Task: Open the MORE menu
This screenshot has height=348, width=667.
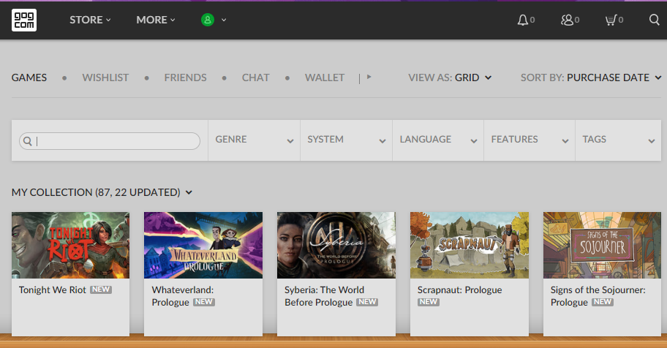Action: coord(155,20)
